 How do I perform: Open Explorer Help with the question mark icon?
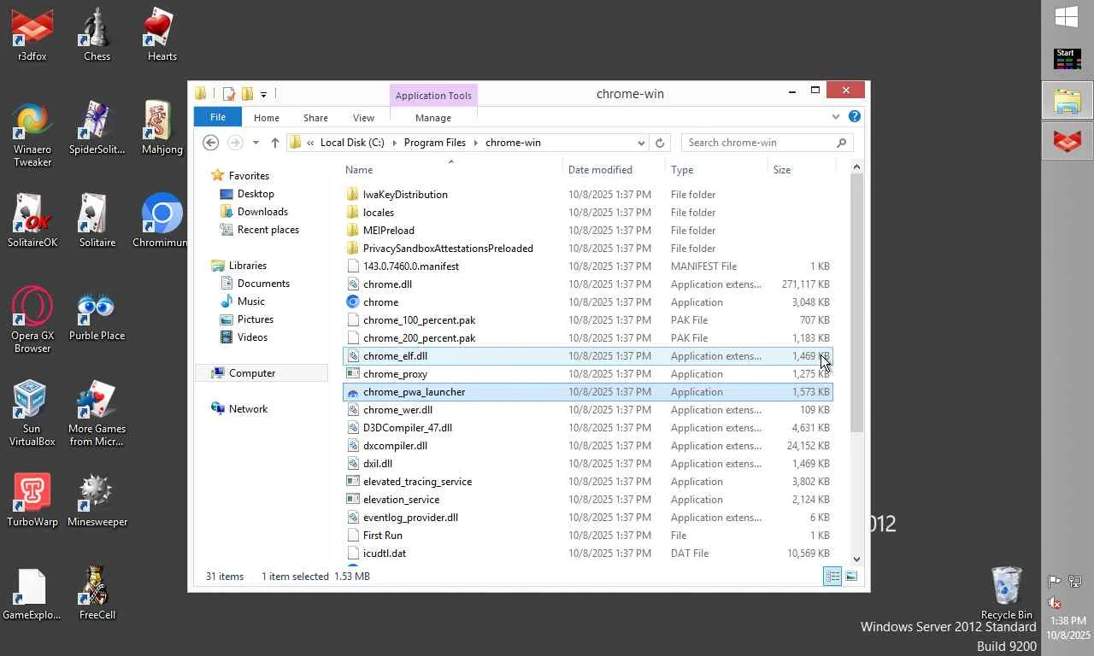[854, 117]
